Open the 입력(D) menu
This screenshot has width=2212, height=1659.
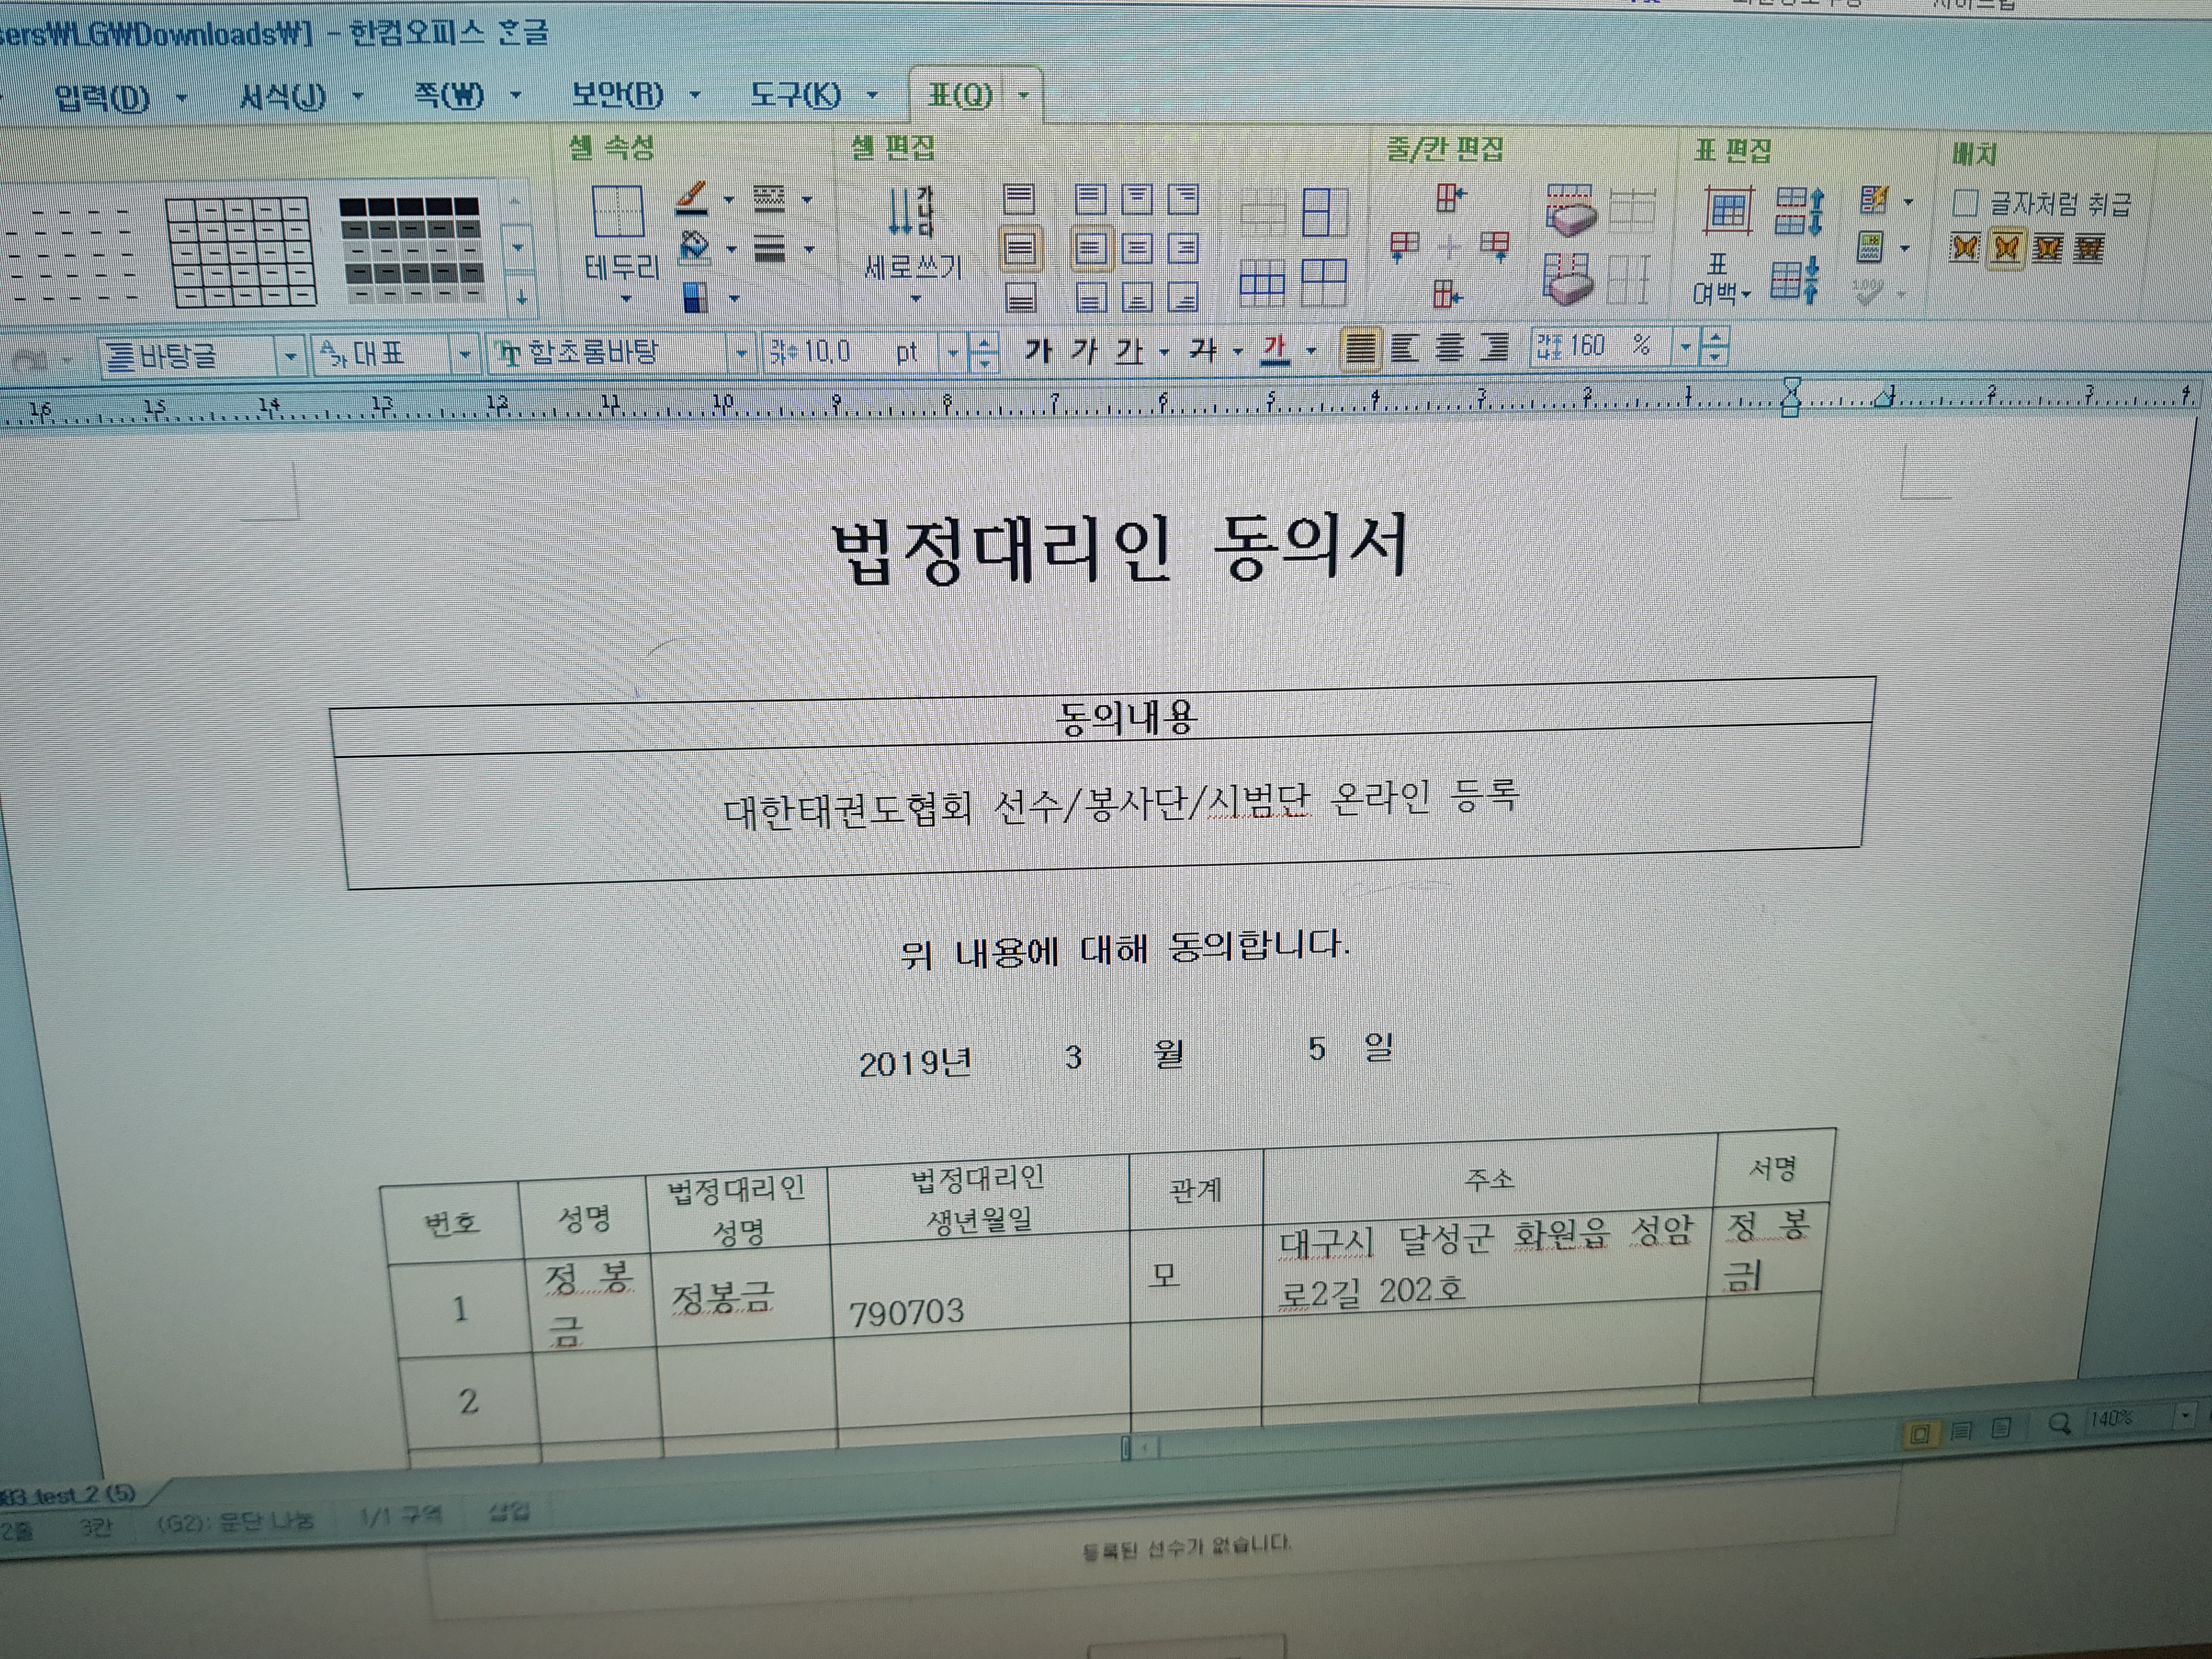[102, 98]
